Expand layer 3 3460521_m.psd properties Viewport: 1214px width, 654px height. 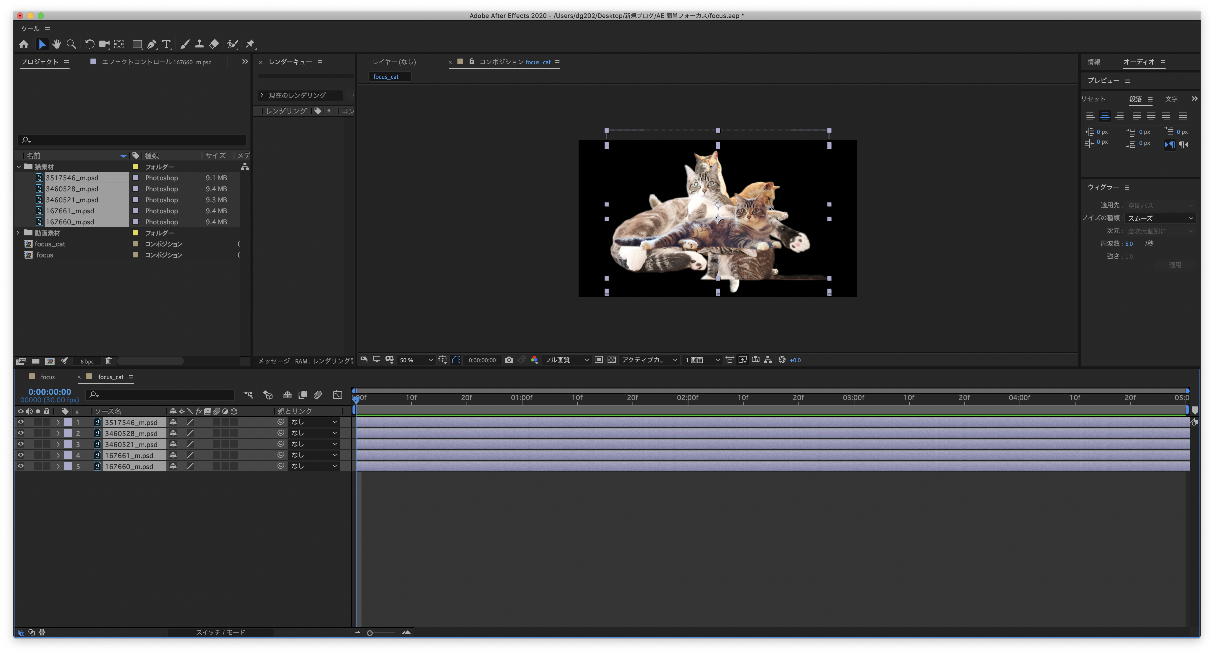pos(59,444)
